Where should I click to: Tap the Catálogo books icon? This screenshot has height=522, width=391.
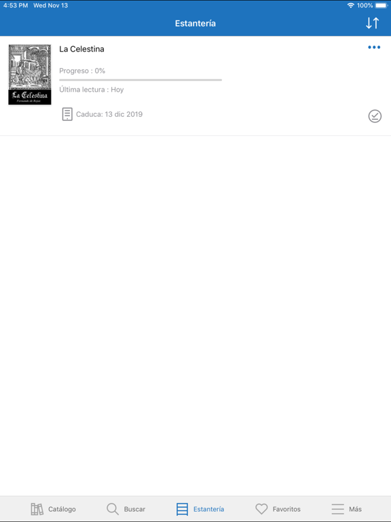(37, 509)
